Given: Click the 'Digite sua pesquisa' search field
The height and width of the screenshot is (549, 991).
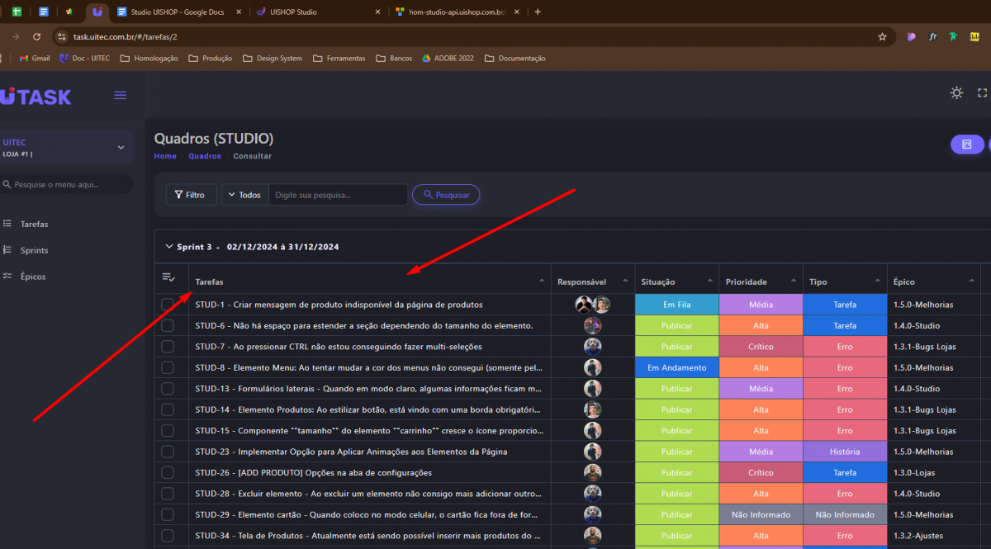Looking at the screenshot, I should click(x=338, y=195).
